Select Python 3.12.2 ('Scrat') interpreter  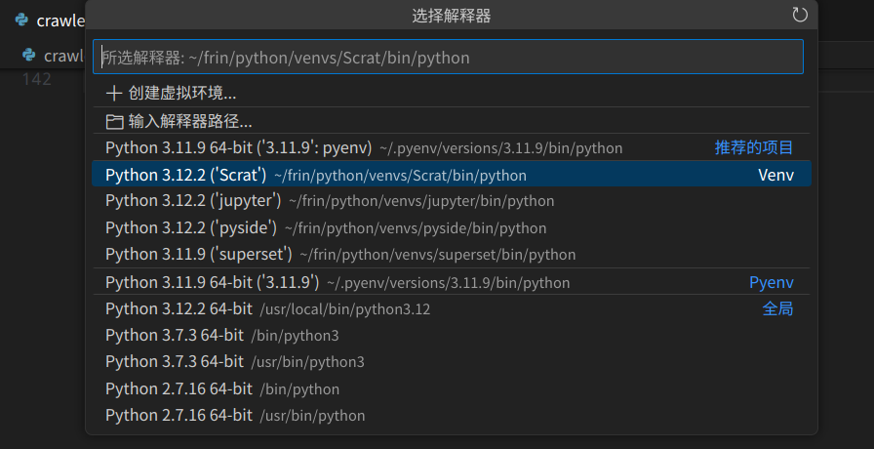[452, 175]
